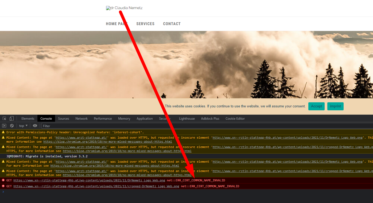Open the HOME PAGE navigation item

tap(117, 24)
